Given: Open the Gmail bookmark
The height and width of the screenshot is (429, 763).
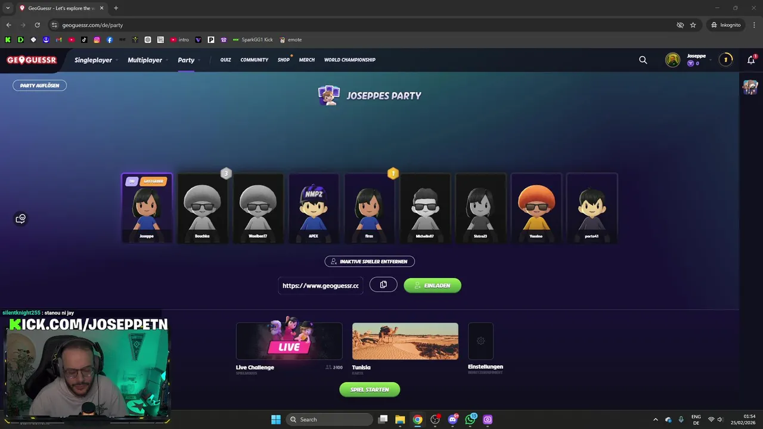Looking at the screenshot, I should 58,40.
